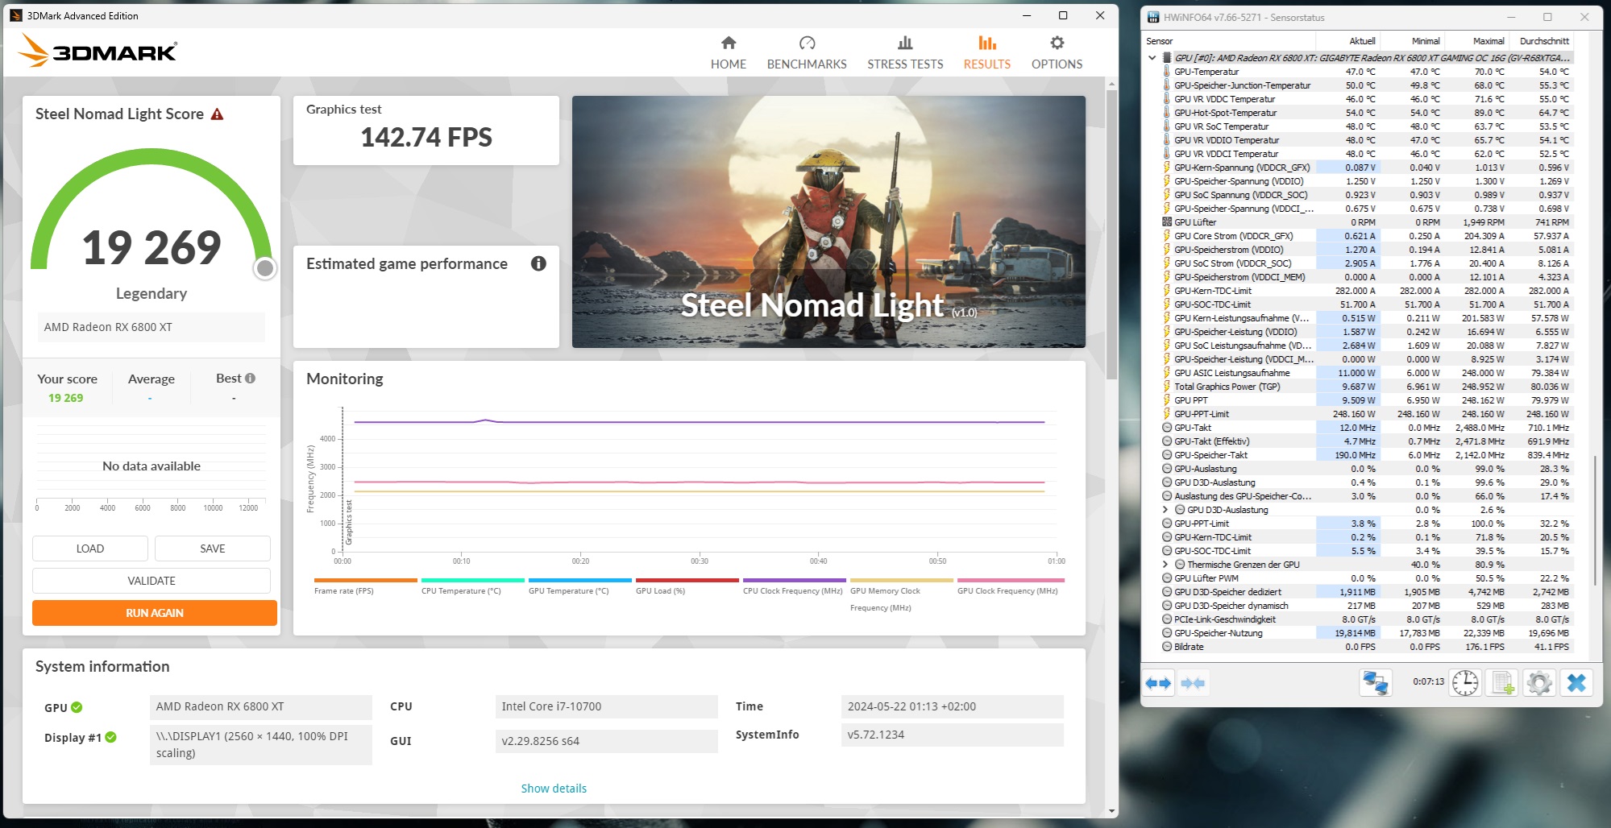Click the HWiNFO sensor list scrollbar

click(x=1595, y=520)
